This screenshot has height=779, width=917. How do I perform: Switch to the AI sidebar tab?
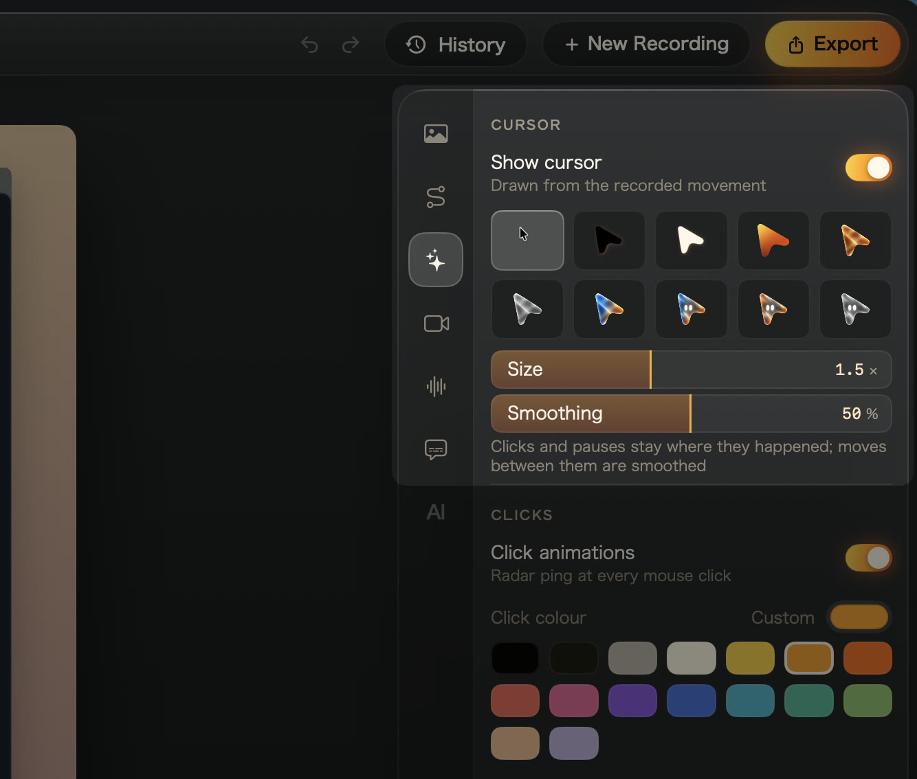click(436, 512)
